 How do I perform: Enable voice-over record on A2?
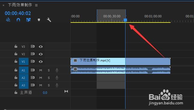(x=57, y=78)
